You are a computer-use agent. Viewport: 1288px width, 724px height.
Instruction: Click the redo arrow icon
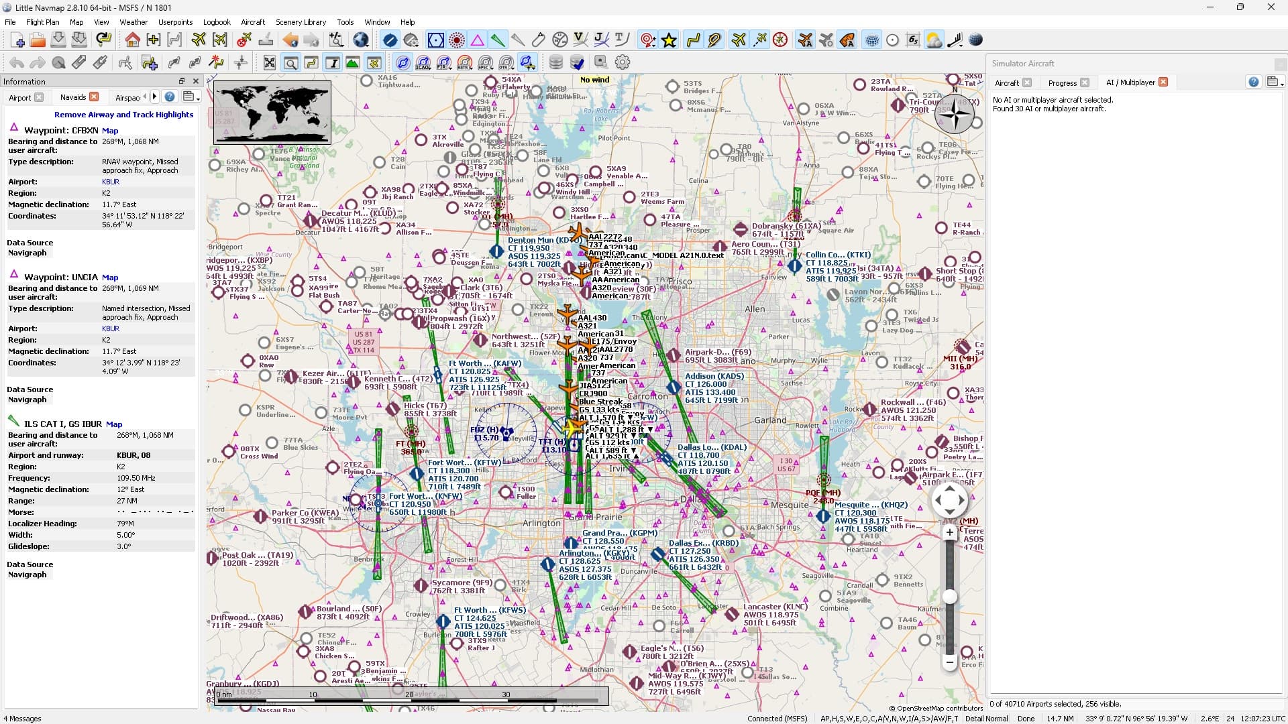pyautogui.click(x=38, y=62)
